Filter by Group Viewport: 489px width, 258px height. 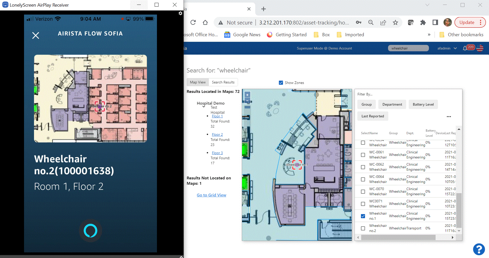pos(366,104)
